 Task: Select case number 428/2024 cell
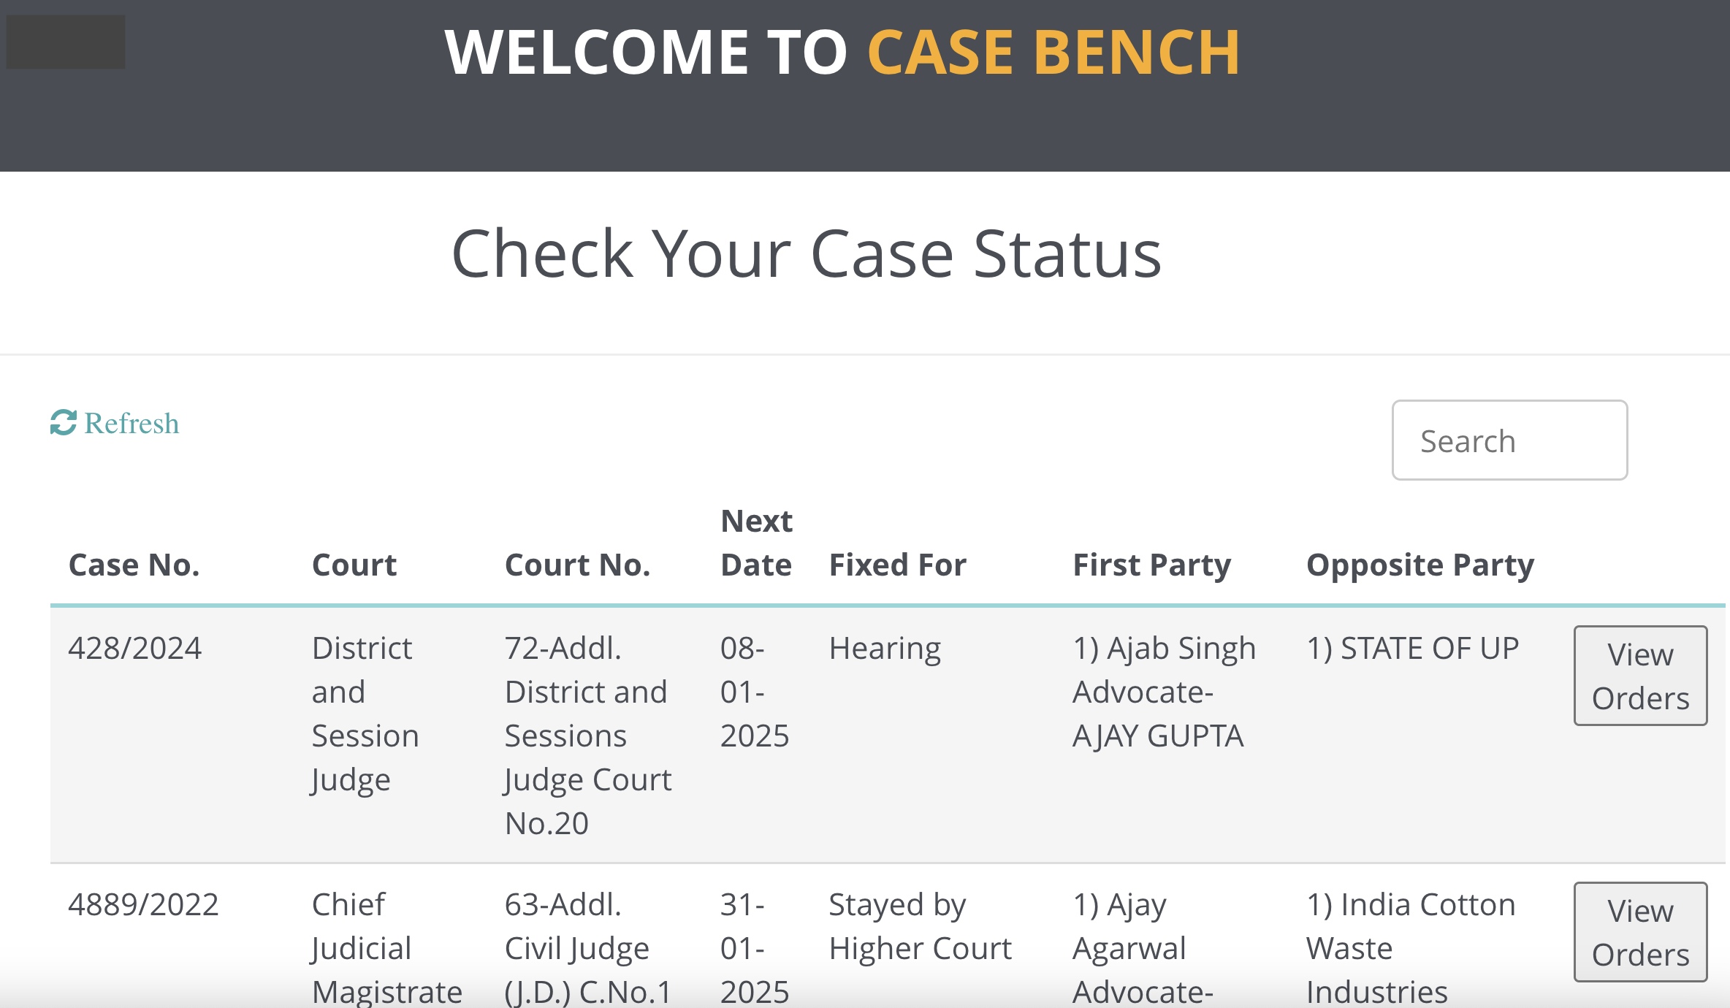[134, 648]
